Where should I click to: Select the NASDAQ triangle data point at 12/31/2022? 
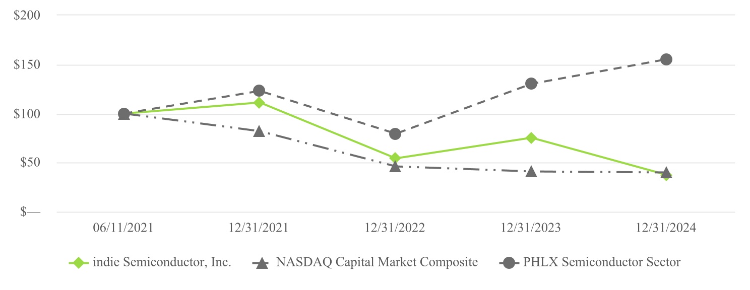[x=395, y=167]
